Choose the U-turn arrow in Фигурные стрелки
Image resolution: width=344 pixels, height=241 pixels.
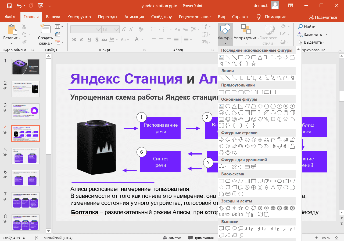tap(279, 140)
